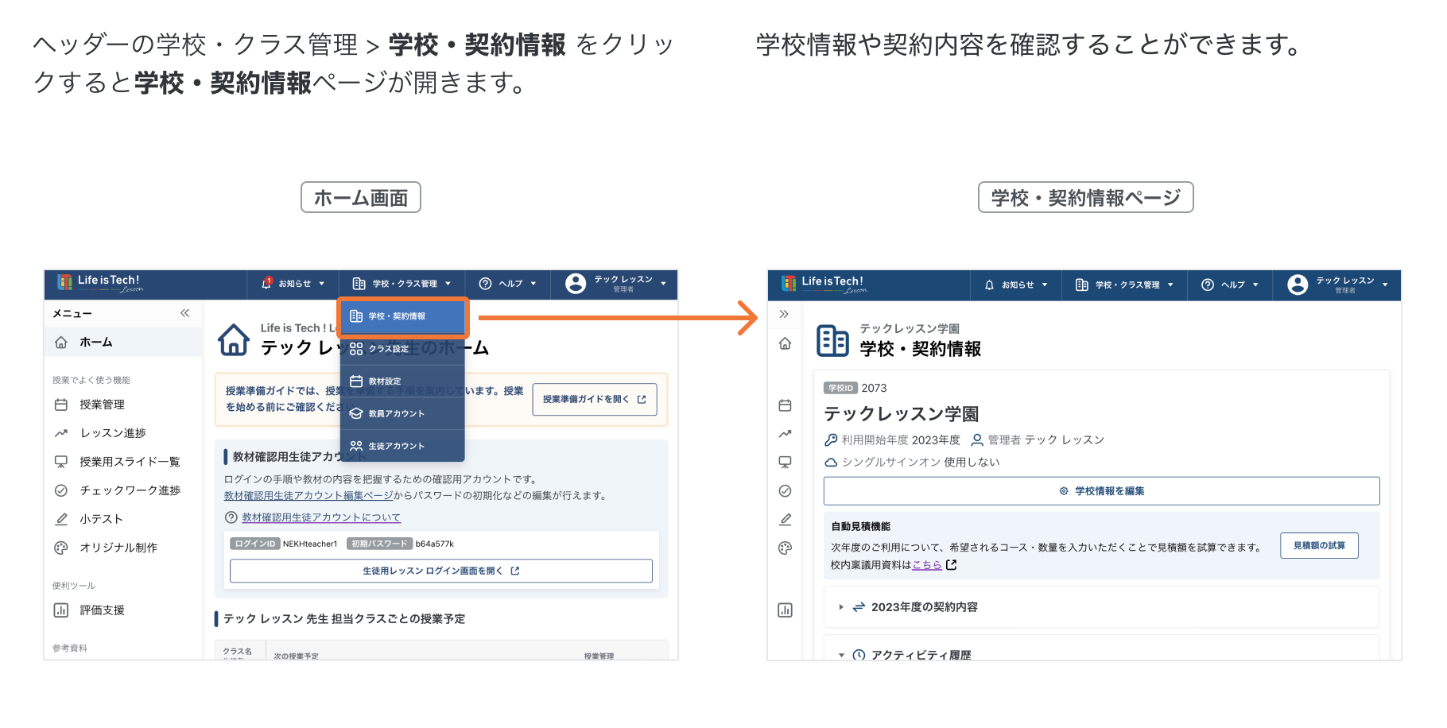This screenshot has height=728, width=1447.
Task: Click the 学校情報を編集 button
Action: [x=1101, y=491]
